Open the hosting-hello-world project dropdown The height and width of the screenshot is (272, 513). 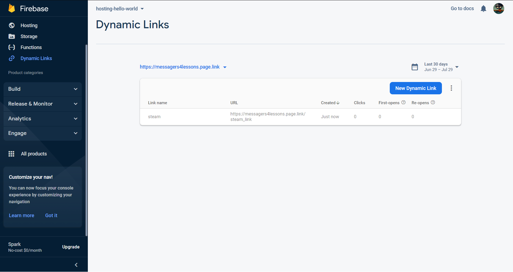[x=120, y=9]
